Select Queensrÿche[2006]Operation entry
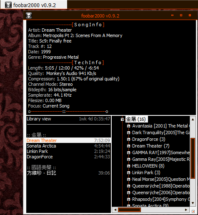 [161, 192]
